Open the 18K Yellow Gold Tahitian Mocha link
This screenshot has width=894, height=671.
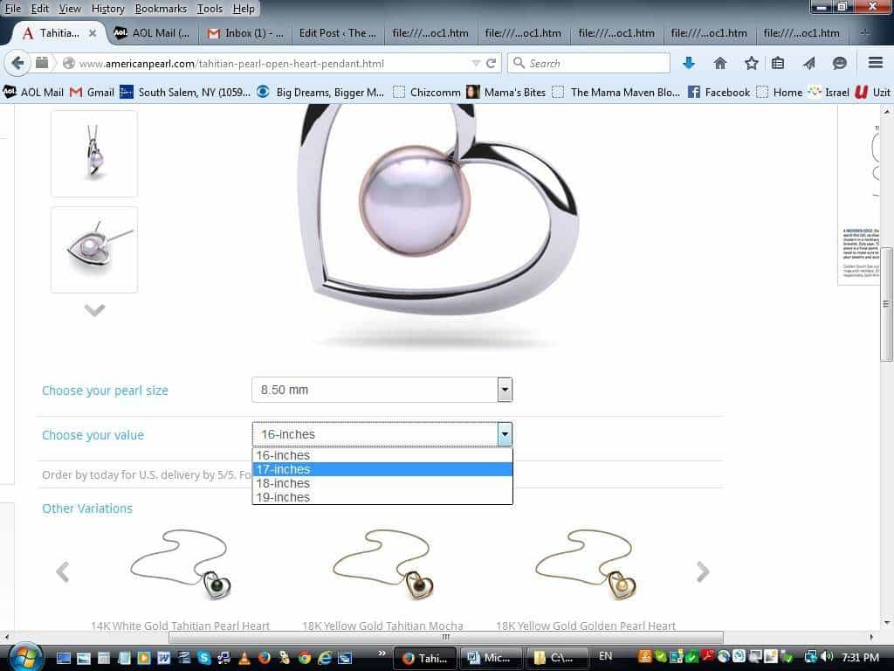[x=382, y=626]
